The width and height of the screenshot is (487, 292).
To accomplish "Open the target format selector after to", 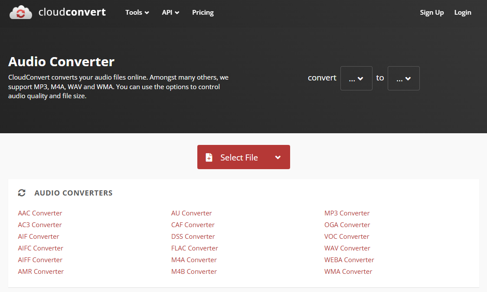I will pyautogui.click(x=403, y=78).
